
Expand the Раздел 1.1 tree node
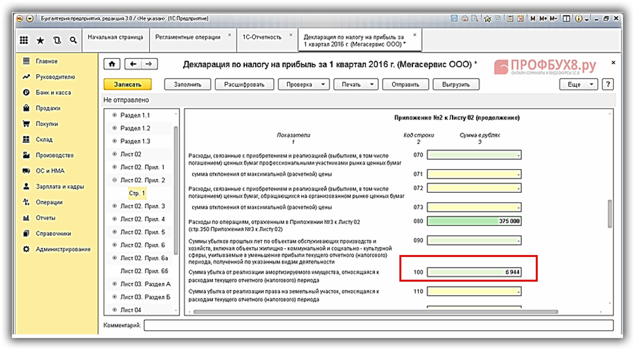(x=115, y=115)
